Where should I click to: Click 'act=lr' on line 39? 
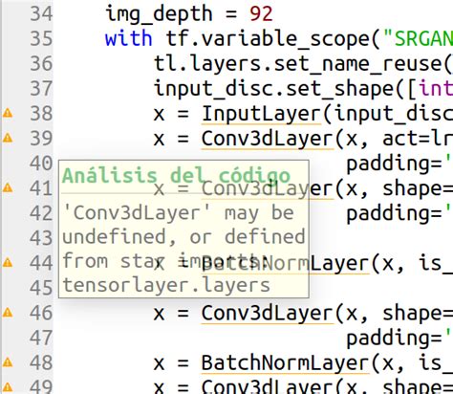pos(418,139)
